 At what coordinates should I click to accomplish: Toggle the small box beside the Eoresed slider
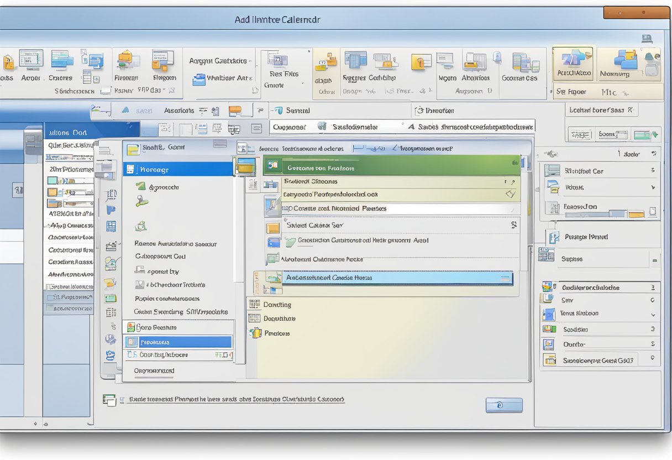(653, 211)
